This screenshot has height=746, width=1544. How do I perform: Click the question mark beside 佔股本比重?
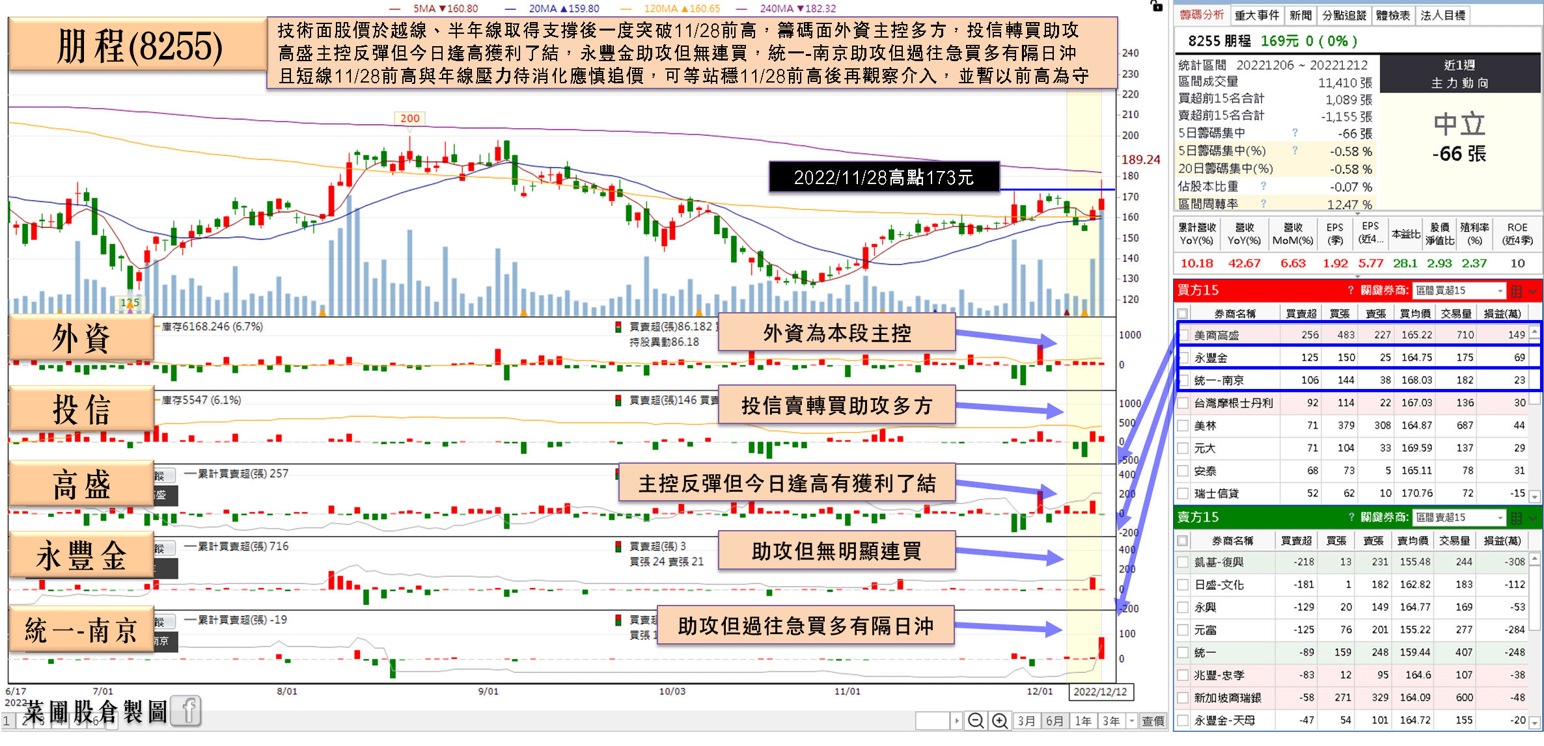click(x=1263, y=186)
